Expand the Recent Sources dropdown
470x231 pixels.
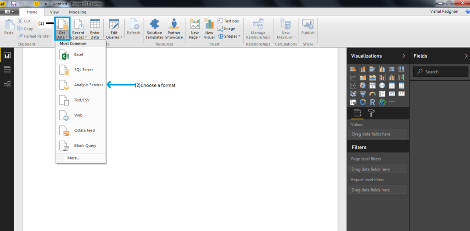[x=78, y=35]
